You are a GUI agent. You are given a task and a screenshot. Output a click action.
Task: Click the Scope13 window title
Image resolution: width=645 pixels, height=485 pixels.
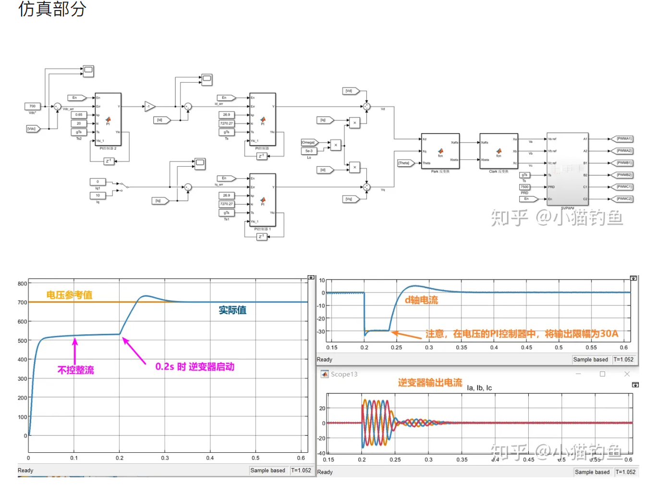344,374
